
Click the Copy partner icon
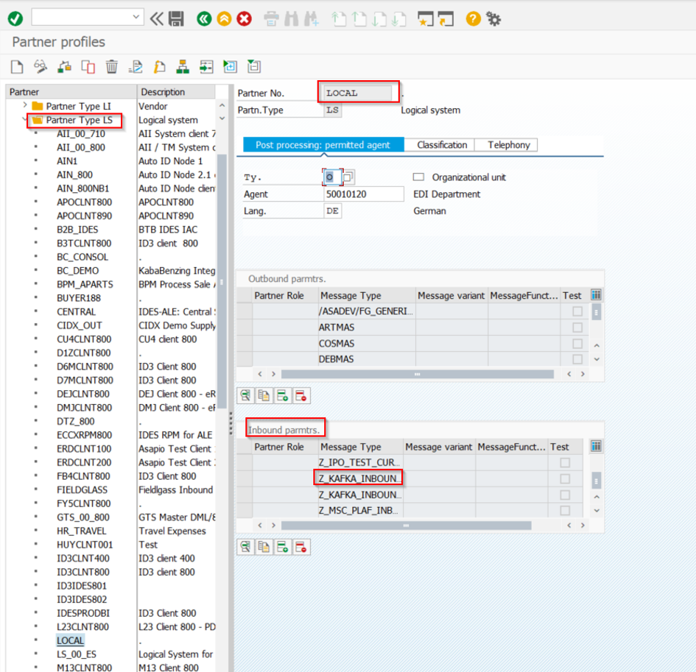point(88,67)
